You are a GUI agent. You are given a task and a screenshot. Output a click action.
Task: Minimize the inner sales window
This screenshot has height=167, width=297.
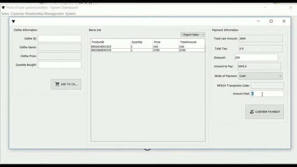pos(258,21)
